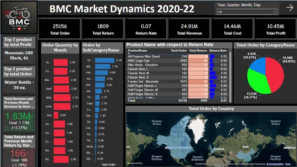Select the Half-Finger Gloves, S row
The image size is (297, 167).
[x=177, y=94]
